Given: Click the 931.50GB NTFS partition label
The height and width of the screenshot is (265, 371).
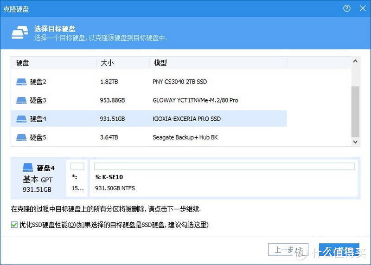Looking at the screenshot, I should [115, 188].
